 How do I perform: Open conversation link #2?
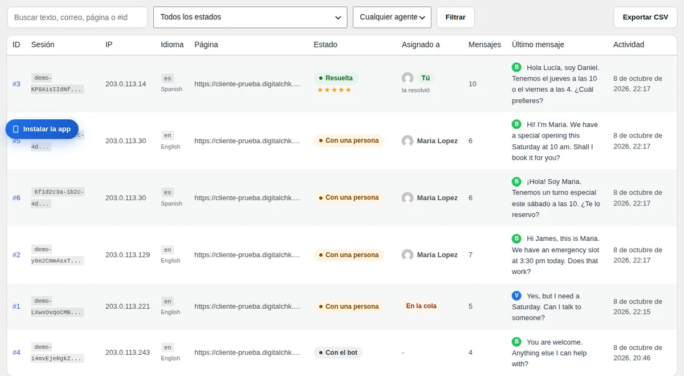(x=17, y=255)
